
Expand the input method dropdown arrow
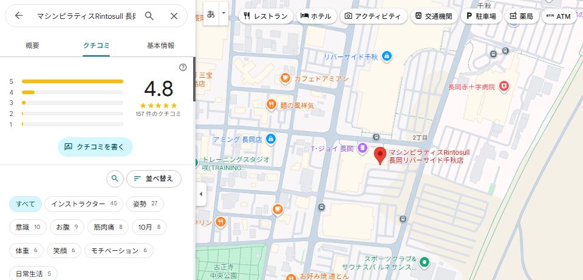pyautogui.click(x=223, y=13)
